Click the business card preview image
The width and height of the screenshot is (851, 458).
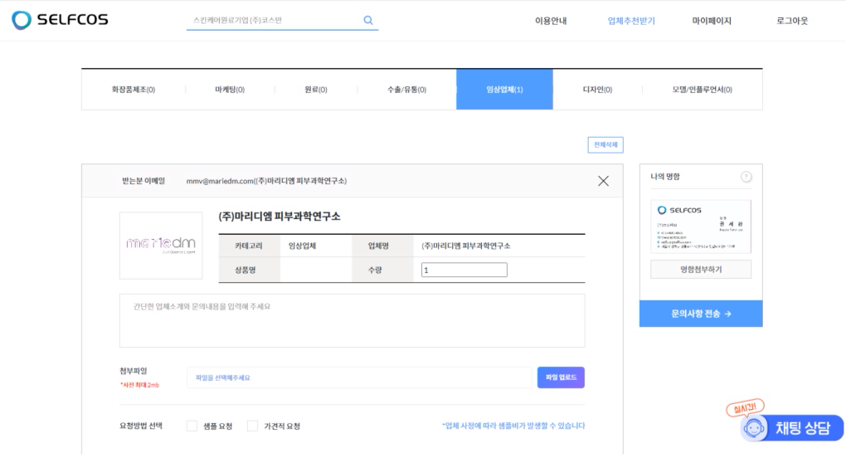click(701, 227)
